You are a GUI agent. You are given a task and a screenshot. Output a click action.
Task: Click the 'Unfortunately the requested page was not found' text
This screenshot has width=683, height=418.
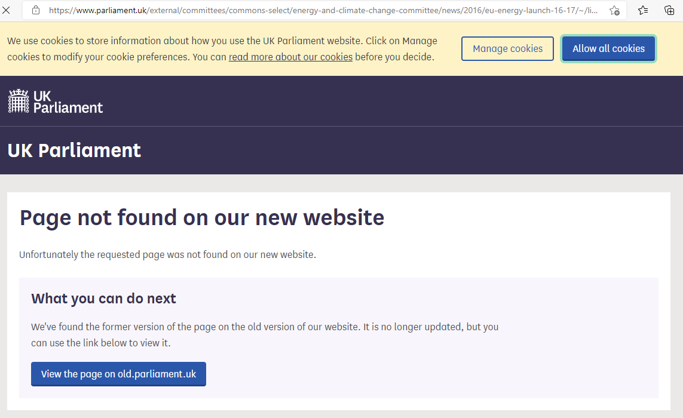coord(168,255)
